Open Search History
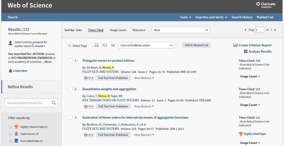This screenshot has width=284, height=146. 242,17
